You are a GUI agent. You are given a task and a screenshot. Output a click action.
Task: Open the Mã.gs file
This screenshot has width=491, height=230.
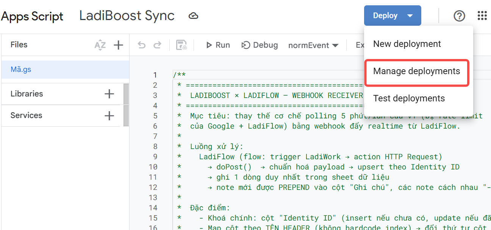coord(65,70)
